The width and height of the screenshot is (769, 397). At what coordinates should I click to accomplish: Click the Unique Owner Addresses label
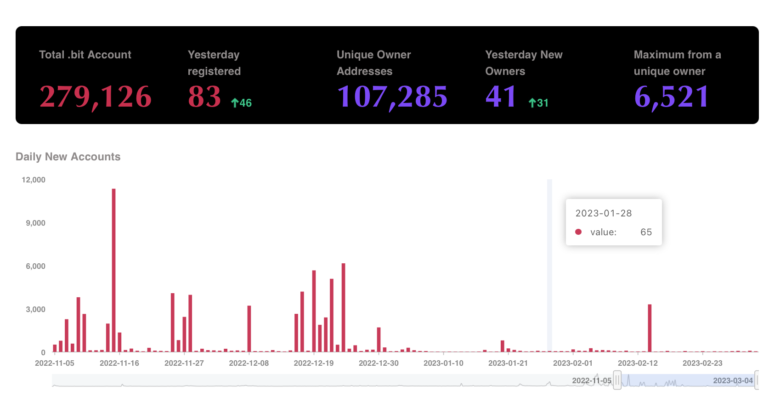click(373, 63)
